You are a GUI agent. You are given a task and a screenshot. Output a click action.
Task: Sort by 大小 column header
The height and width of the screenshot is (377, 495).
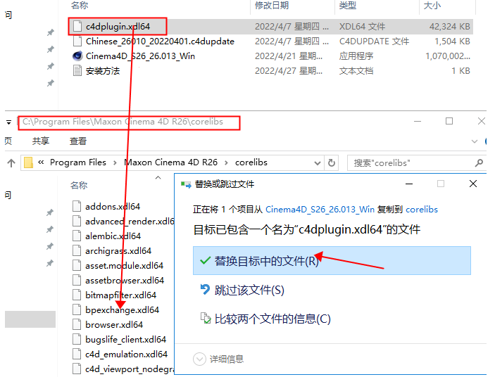(432, 6)
